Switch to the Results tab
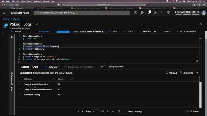This screenshot has width=207, height=116. coord(25,67)
